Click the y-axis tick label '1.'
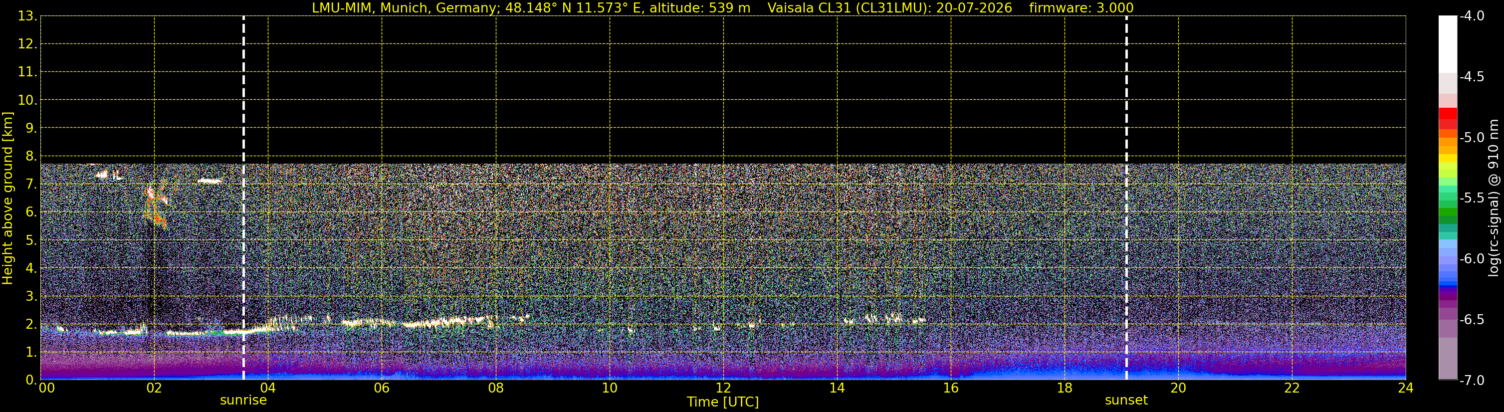Screen dimensions: 1504x412 click(x=31, y=353)
